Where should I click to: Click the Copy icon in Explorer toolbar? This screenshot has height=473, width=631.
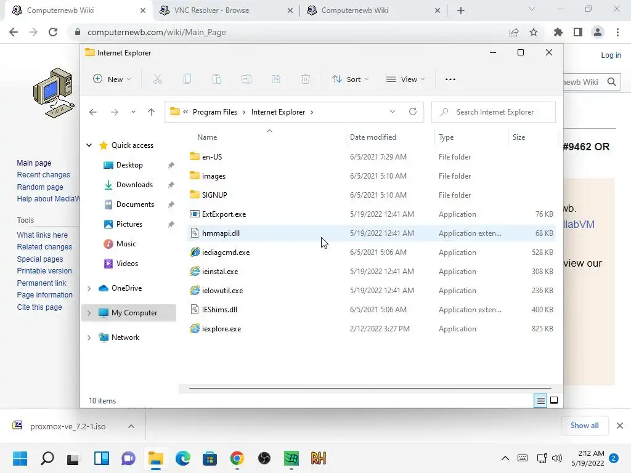pos(187,79)
